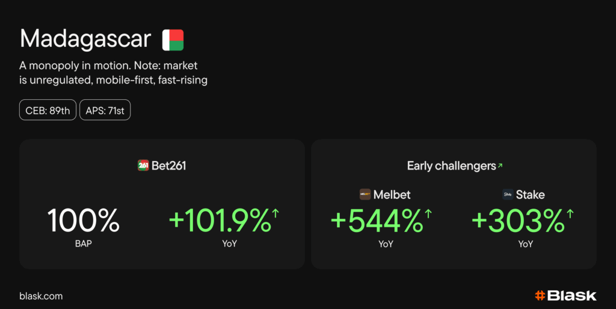Click the Stake logo icon
This screenshot has width=616, height=309.
click(508, 194)
